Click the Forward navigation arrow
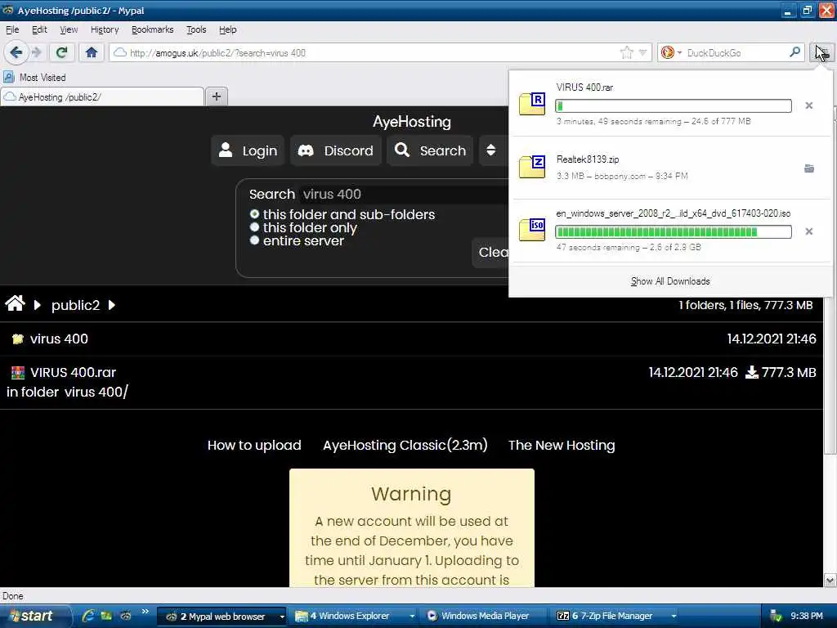Screen dimensions: 837x628 coord(36,52)
